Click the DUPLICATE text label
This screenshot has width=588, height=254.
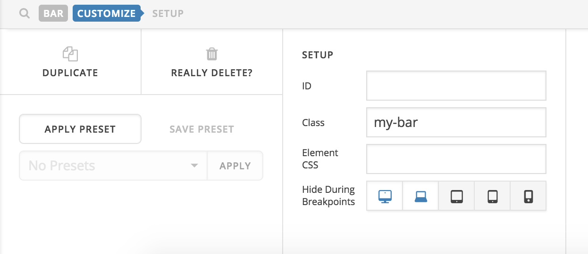point(70,73)
